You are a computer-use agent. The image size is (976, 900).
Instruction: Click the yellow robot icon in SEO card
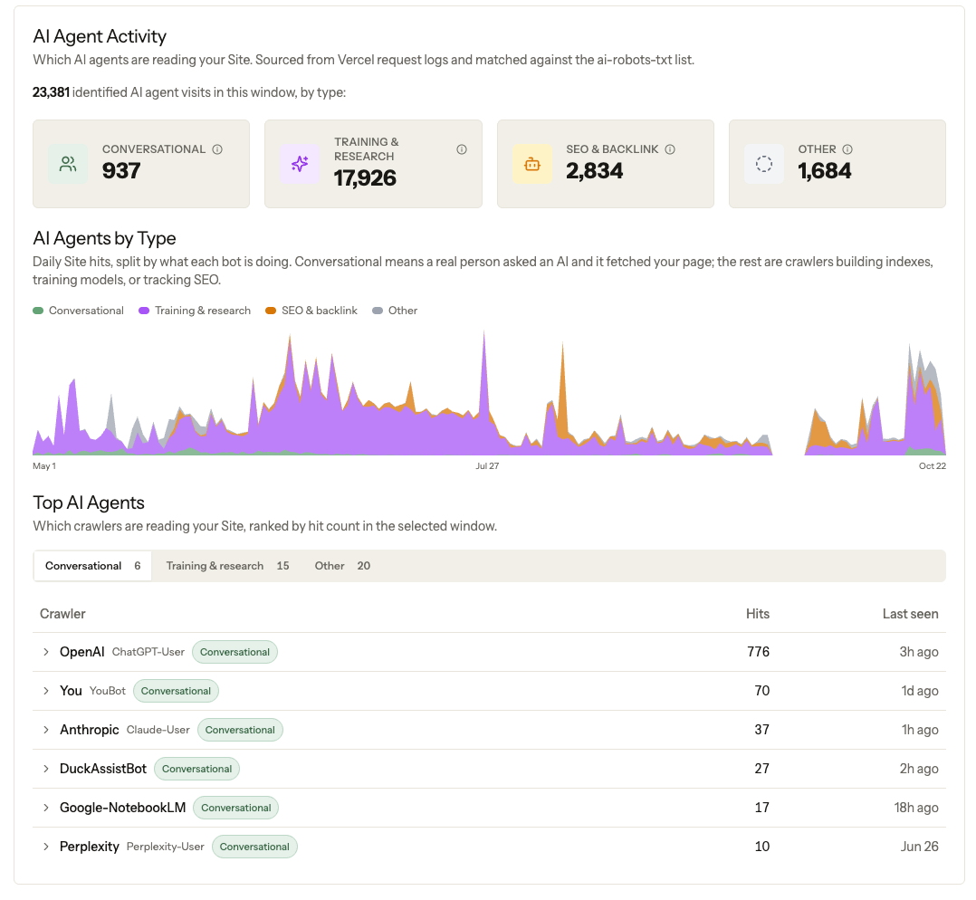(x=532, y=164)
